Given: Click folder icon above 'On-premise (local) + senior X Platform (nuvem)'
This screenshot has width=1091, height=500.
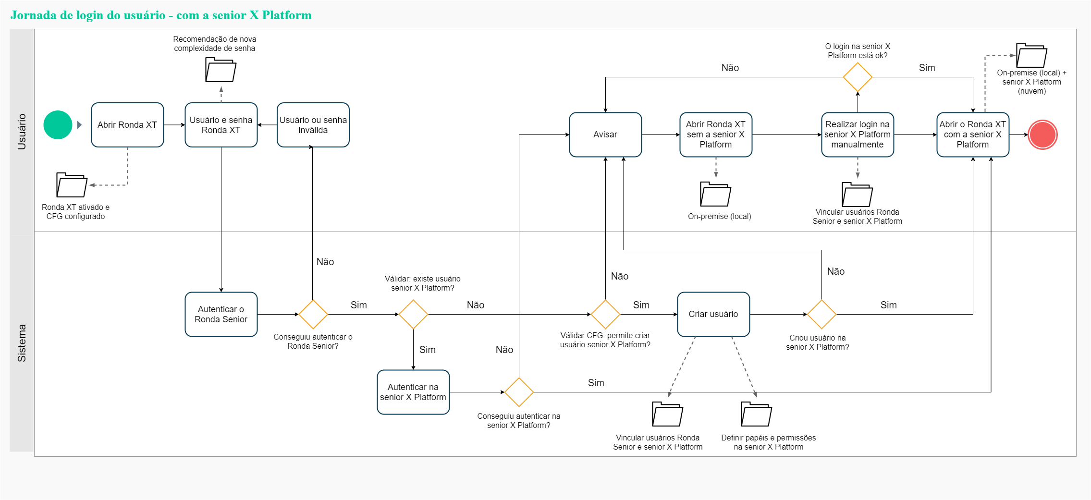Looking at the screenshot, I should point(1031,55).
